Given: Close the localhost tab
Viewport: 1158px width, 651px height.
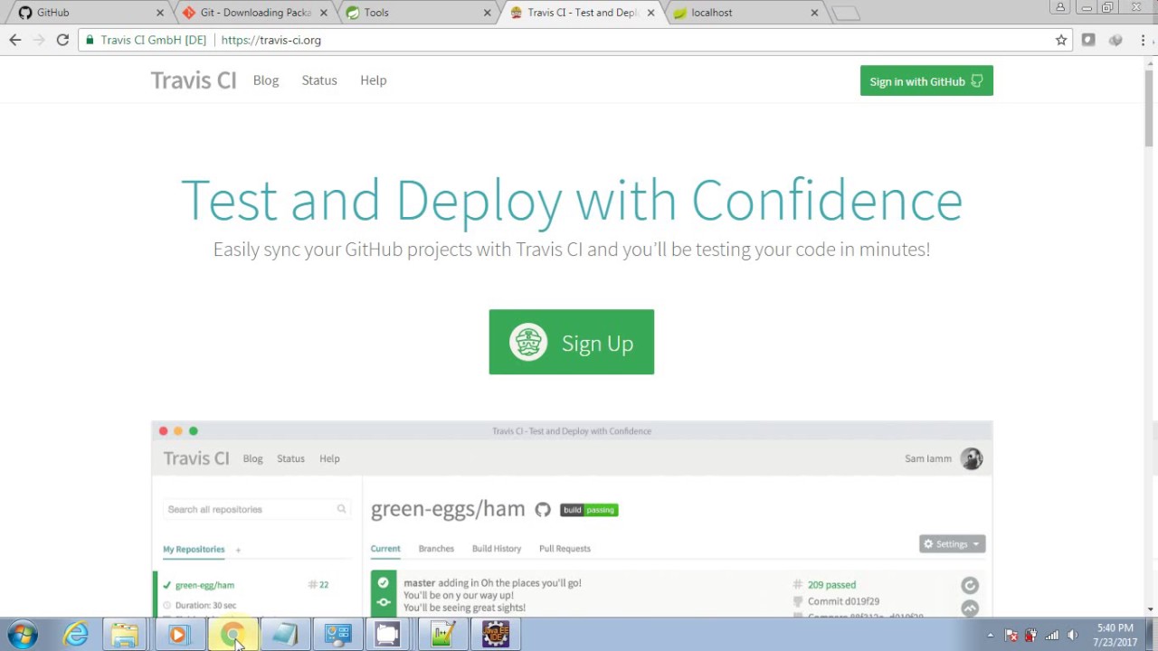Looking at the screenshot, I should [x=814, y=13].
